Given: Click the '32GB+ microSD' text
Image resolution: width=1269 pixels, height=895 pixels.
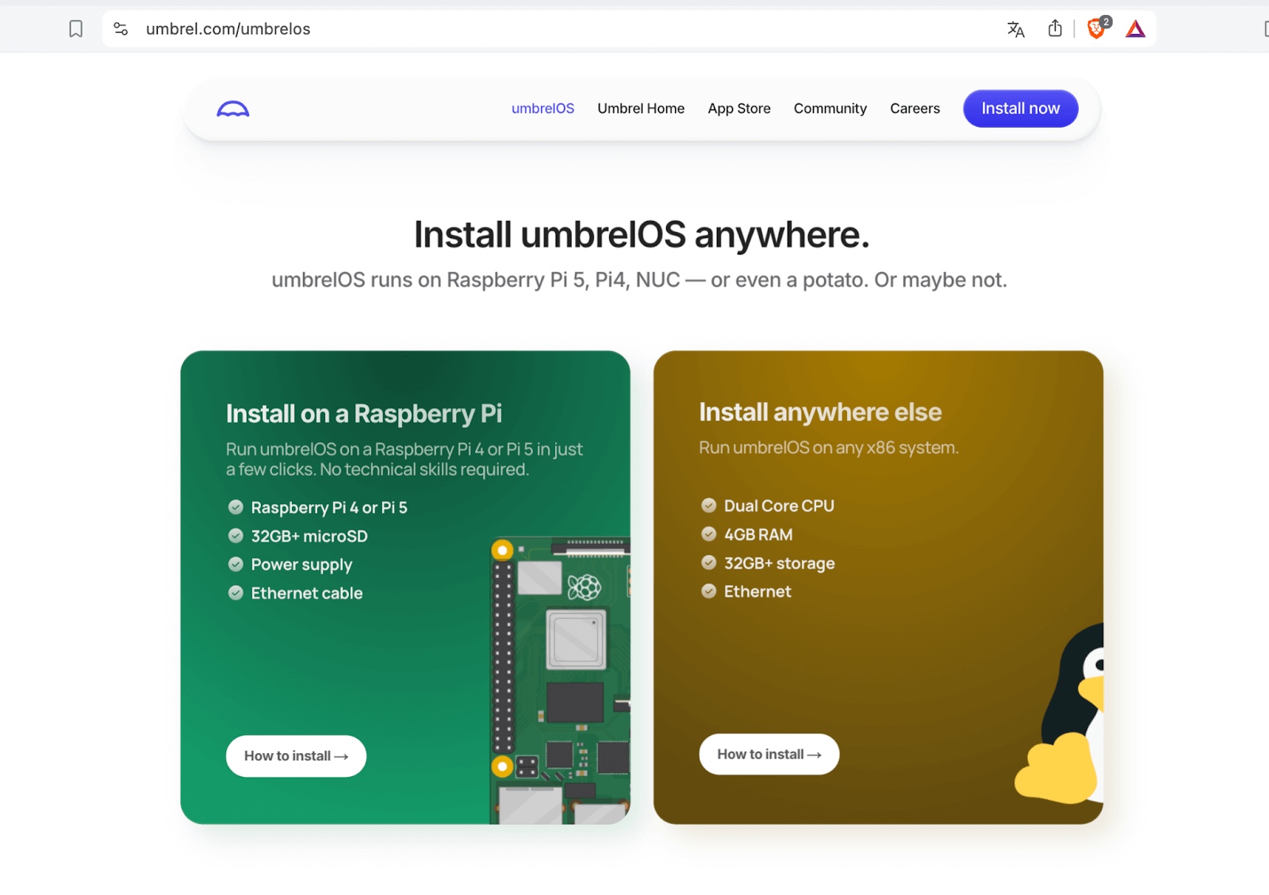Looking at the screenshot, I should pyautogui.click(x=309, y=536).
